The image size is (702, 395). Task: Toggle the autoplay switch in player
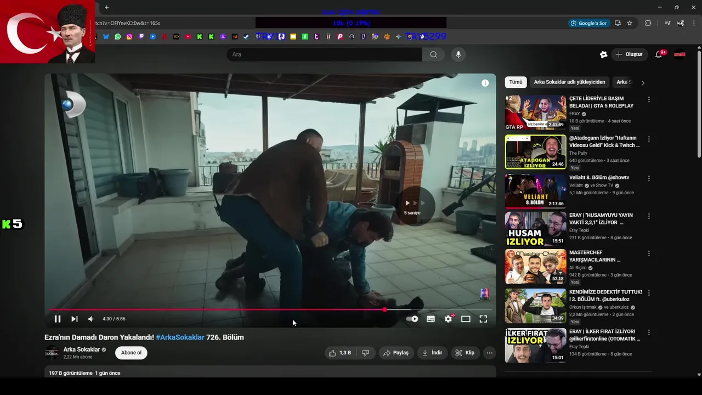412,319
